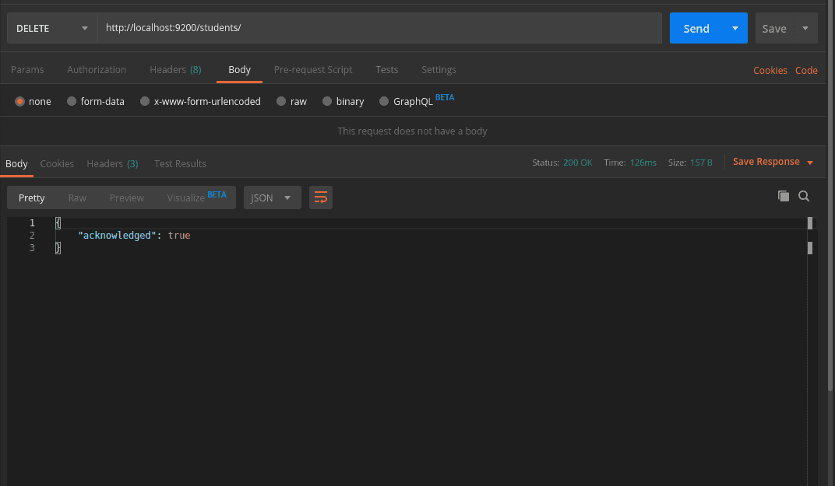Click the response vertical scrollbar

810,248
